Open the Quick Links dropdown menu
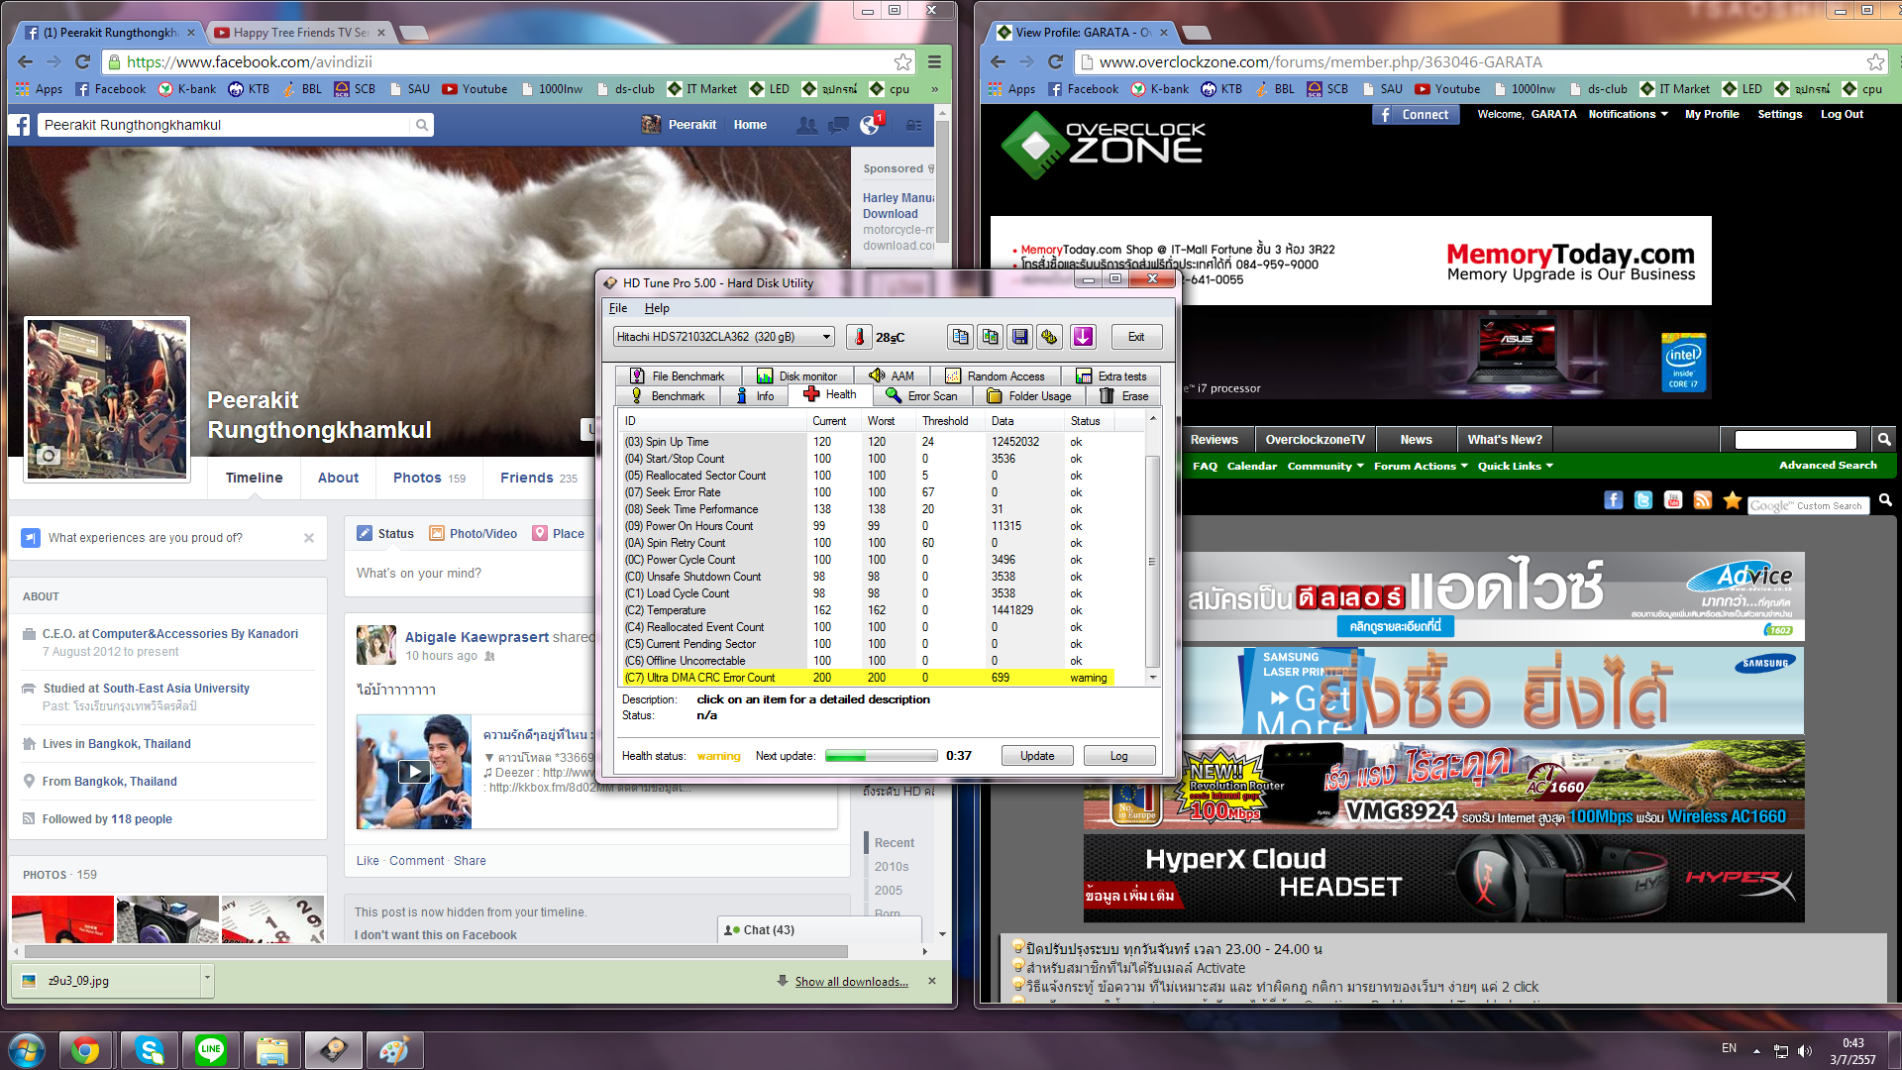 point(1515,466)
